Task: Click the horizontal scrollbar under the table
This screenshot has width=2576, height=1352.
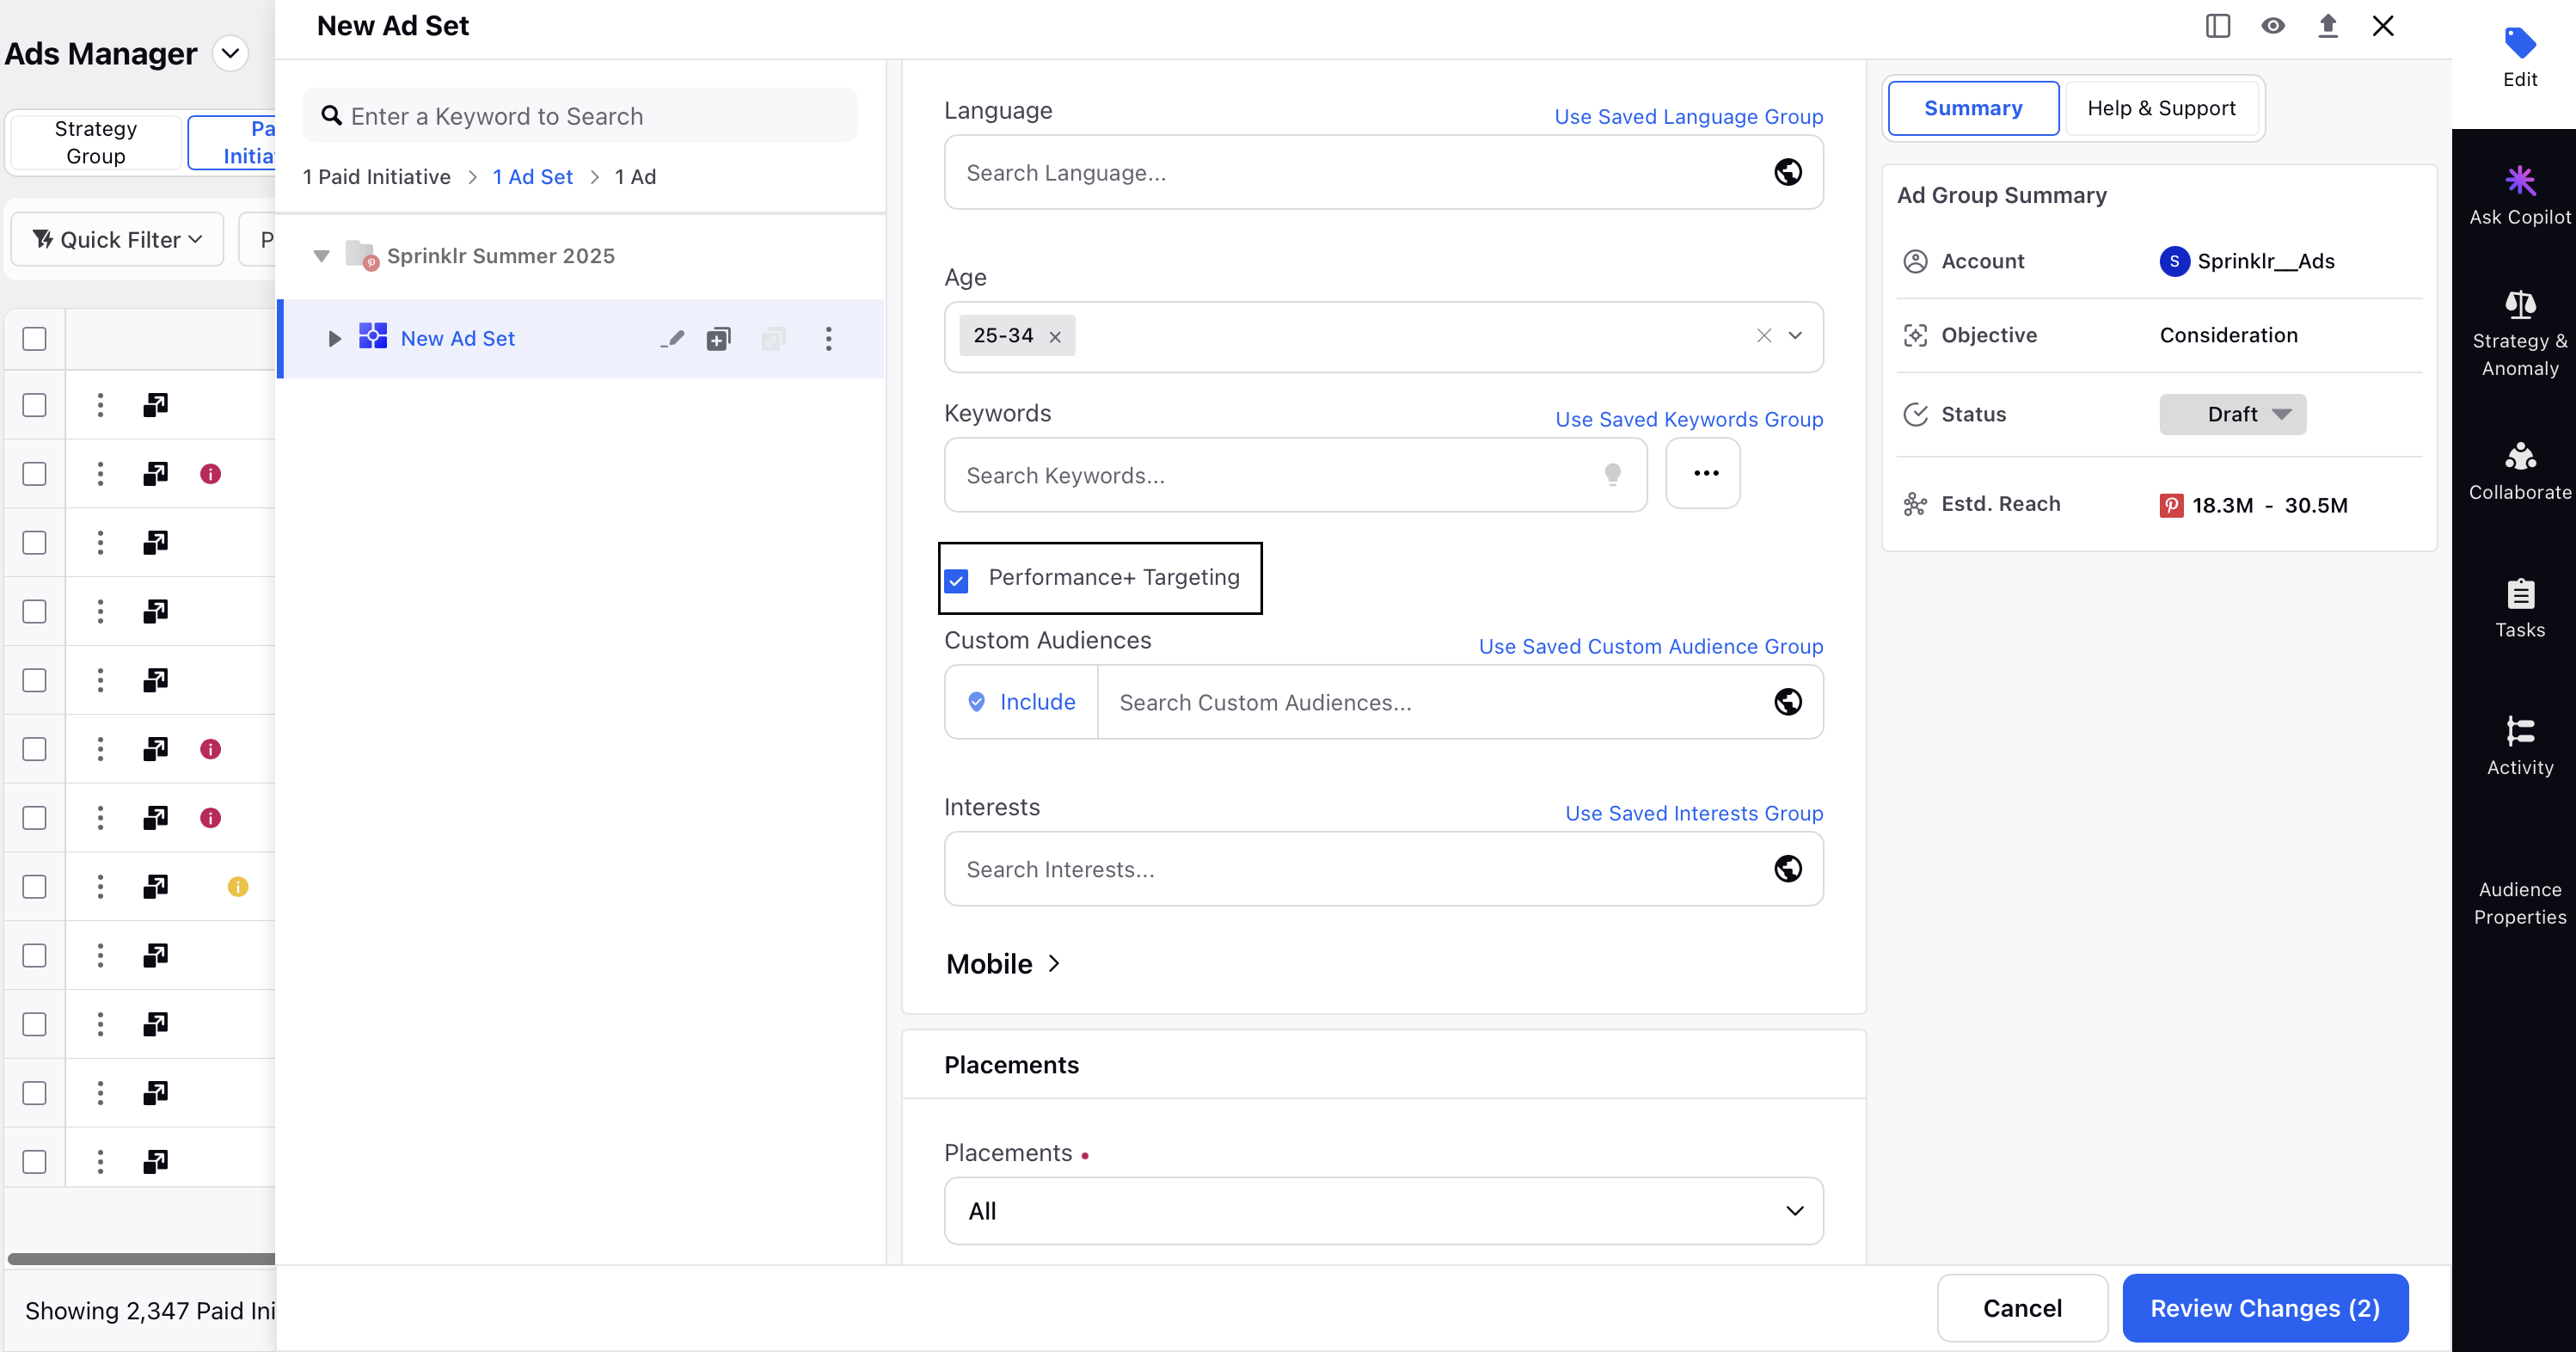Action: (140, 1259)
